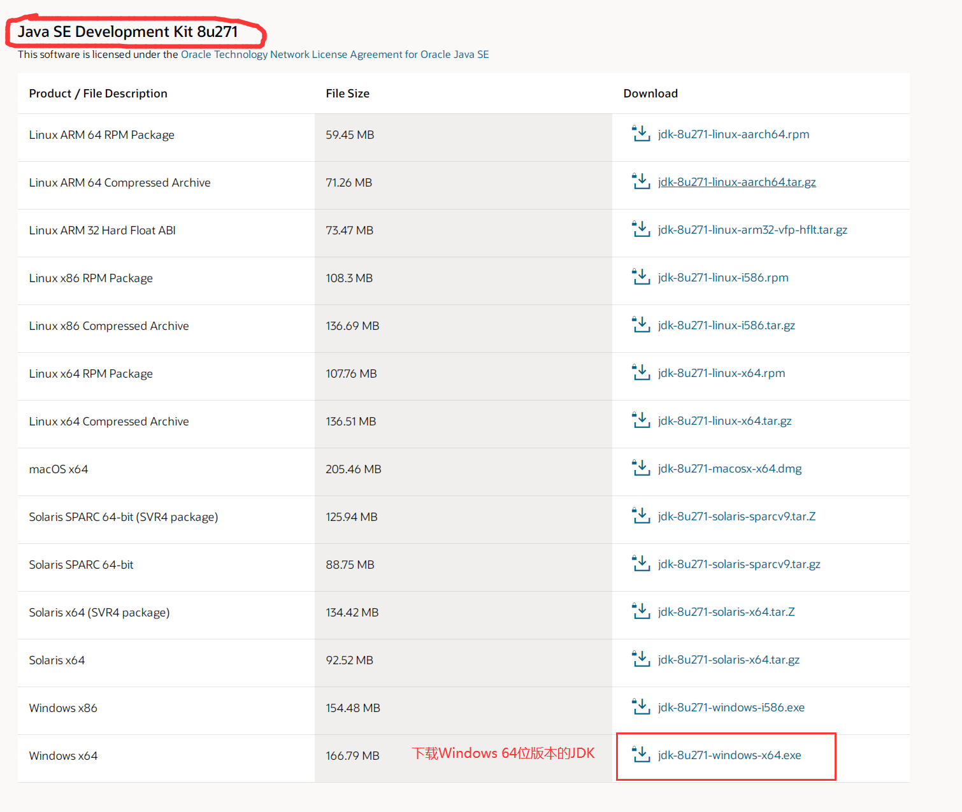Click the 136.51 MB file size

tap(351, 422)
